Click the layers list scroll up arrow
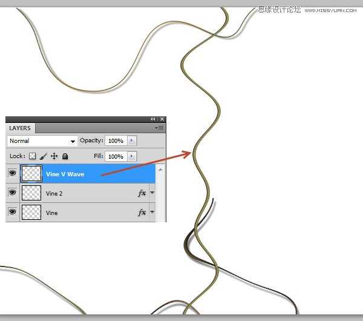 pos(160,170)
